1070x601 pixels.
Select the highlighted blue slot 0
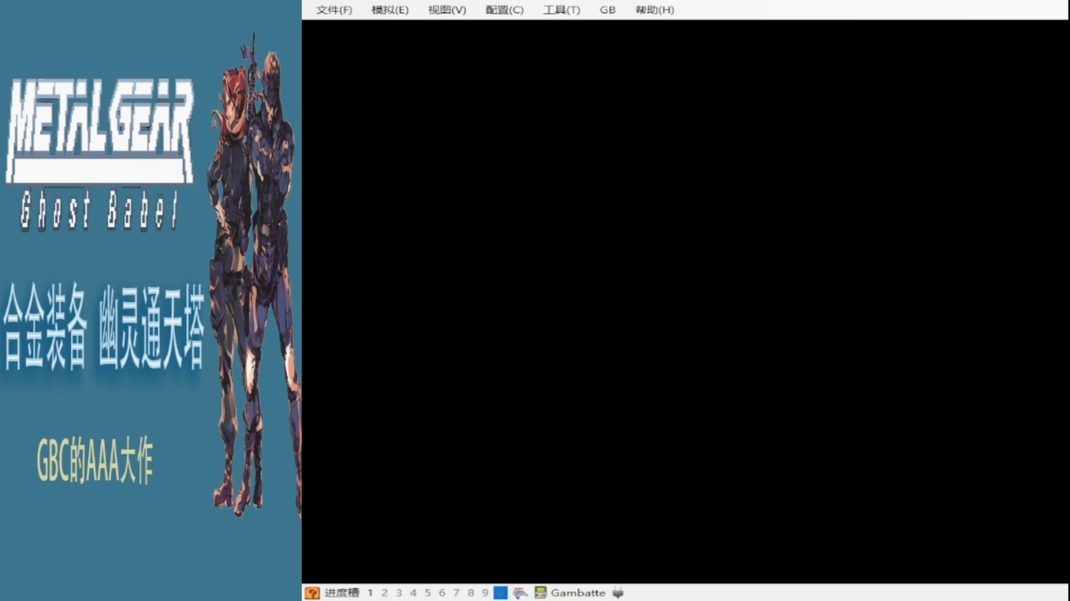[500, 593]
